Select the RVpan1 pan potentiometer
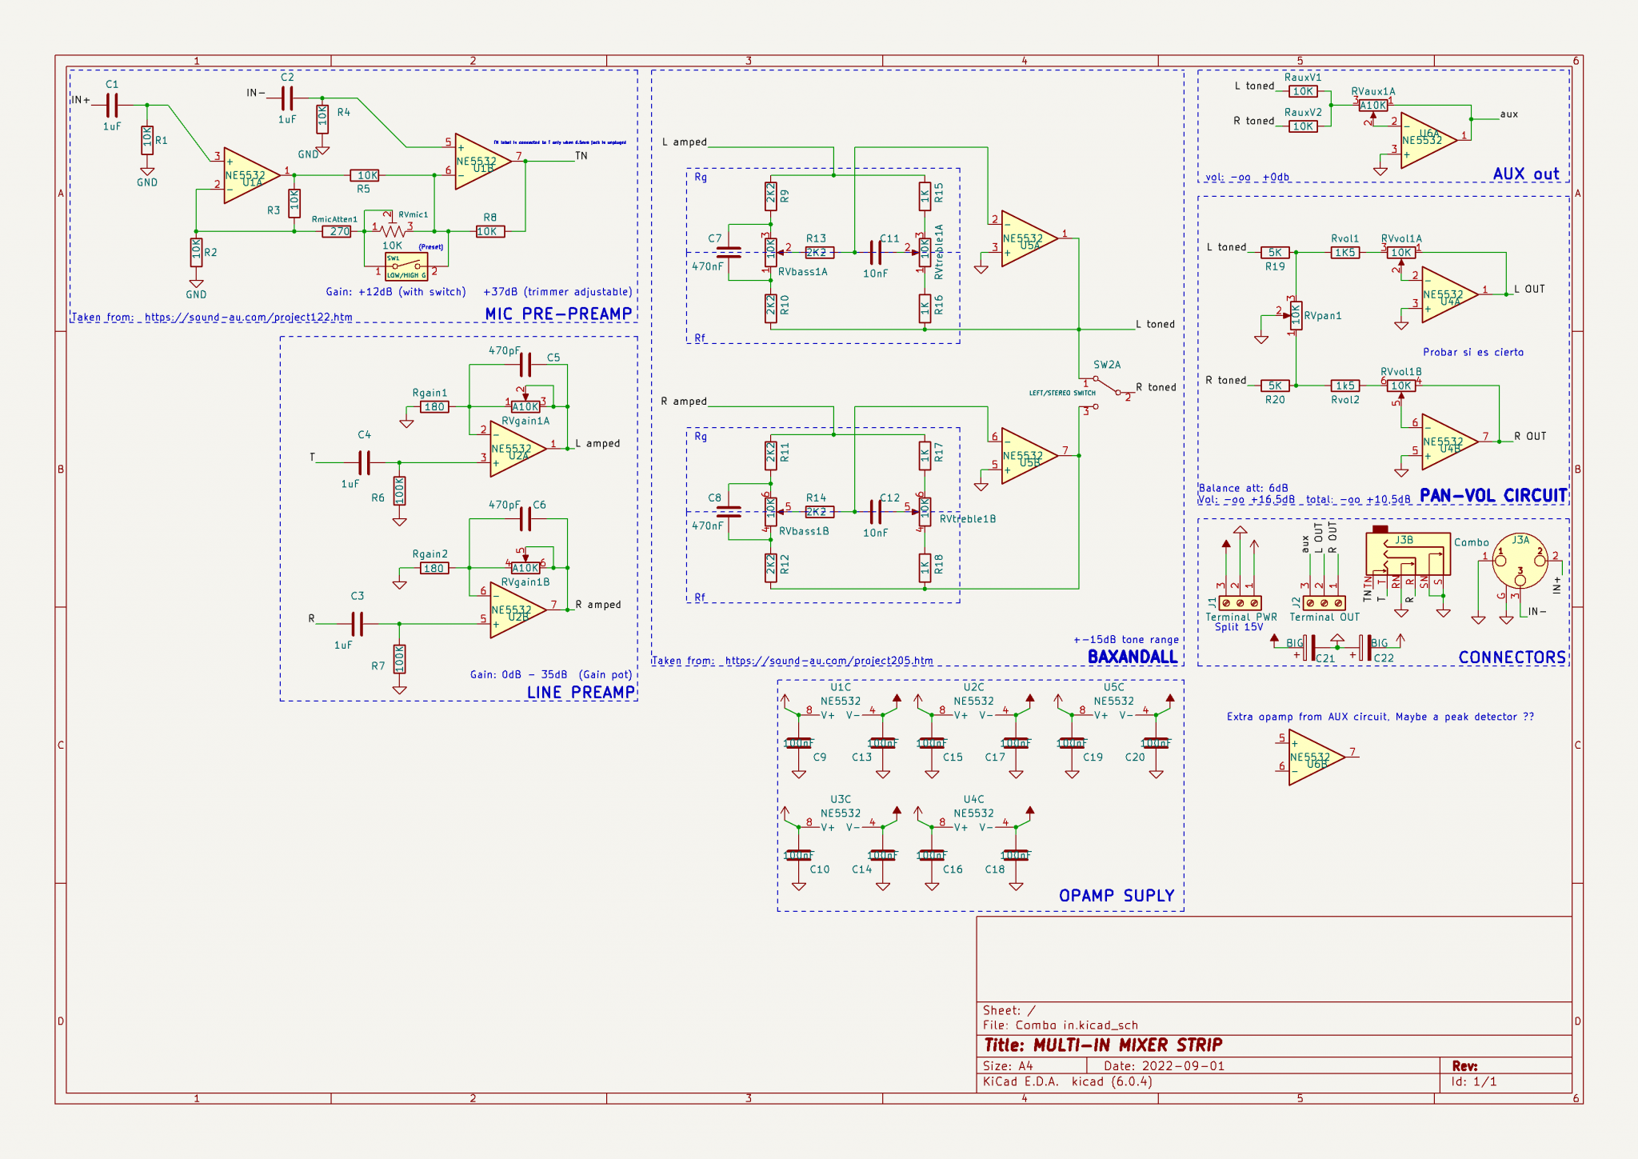This screenshot has height=1159, width=1638. [1296, 316]
